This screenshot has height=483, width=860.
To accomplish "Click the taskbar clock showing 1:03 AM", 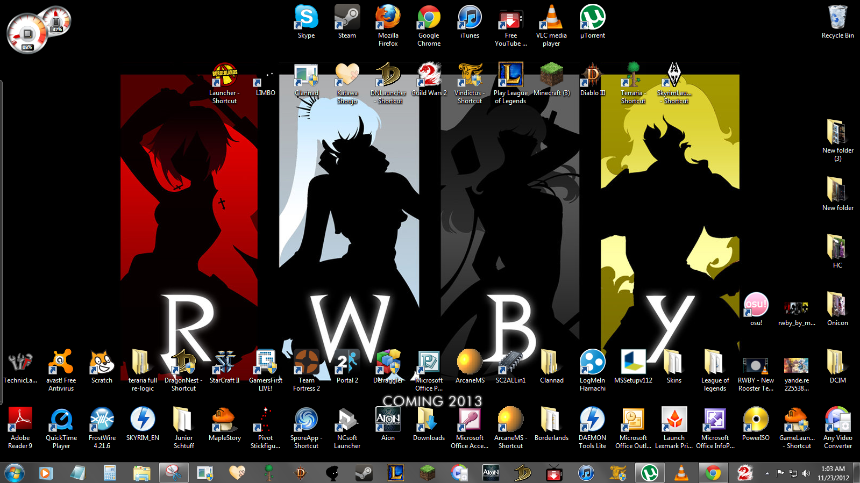I will click(x=833, y=473).
